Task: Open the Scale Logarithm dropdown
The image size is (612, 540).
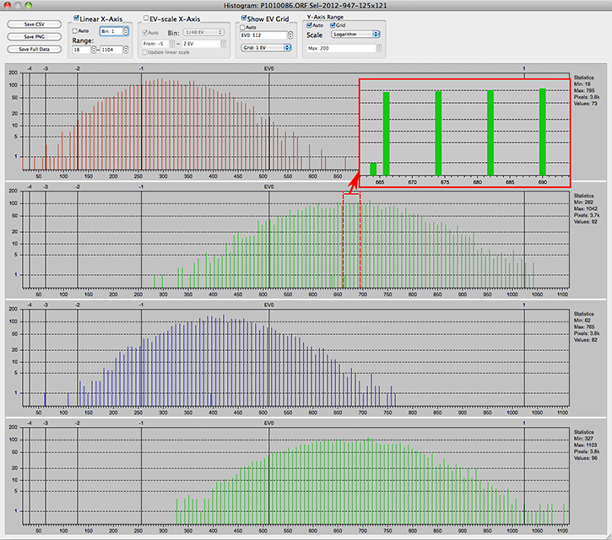Action: (x=355, y=35)
